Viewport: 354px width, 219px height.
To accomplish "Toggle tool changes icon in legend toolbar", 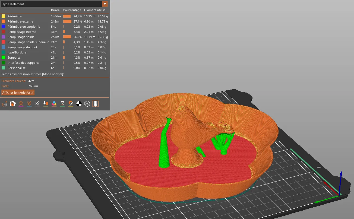I will click(46, 104).
